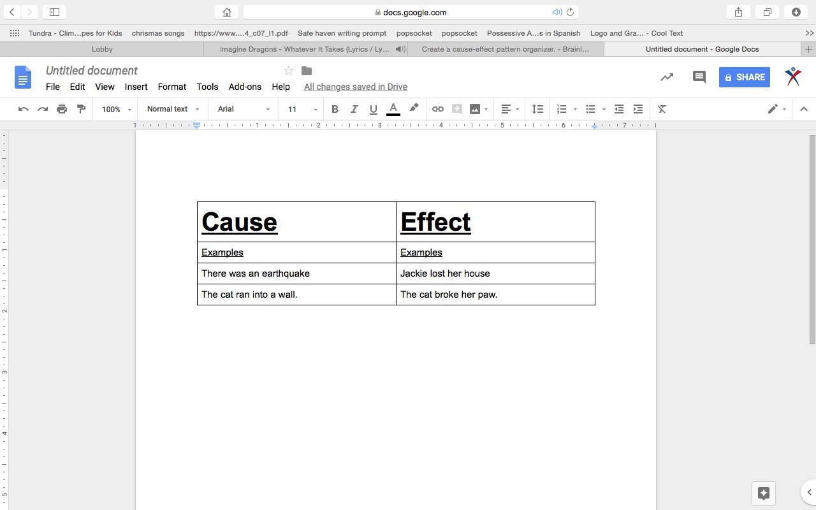This screenshot has width=816, height=510.
Task: Open the 100% zoom dropdown
Action: (x=116, y=109)
